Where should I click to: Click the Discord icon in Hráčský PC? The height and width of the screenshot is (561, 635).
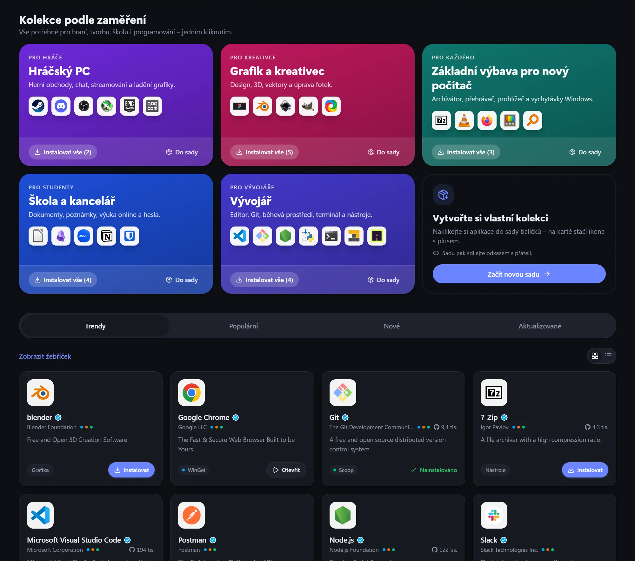point(61,106)
